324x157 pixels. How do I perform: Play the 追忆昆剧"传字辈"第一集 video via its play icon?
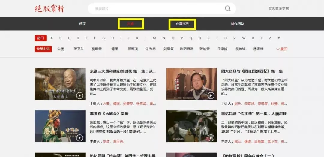pos(211,138)
